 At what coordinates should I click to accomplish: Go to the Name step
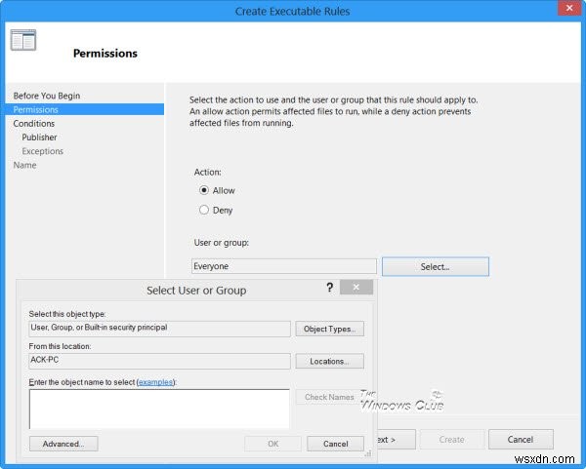point(25,165)
